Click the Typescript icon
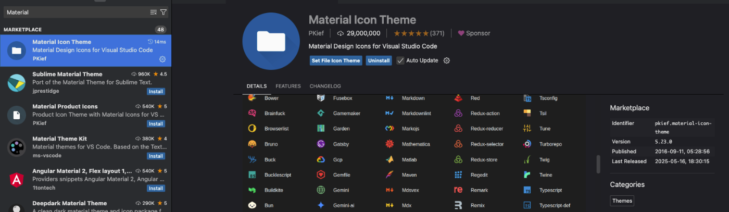729x212 pixels. pos(527,190)
